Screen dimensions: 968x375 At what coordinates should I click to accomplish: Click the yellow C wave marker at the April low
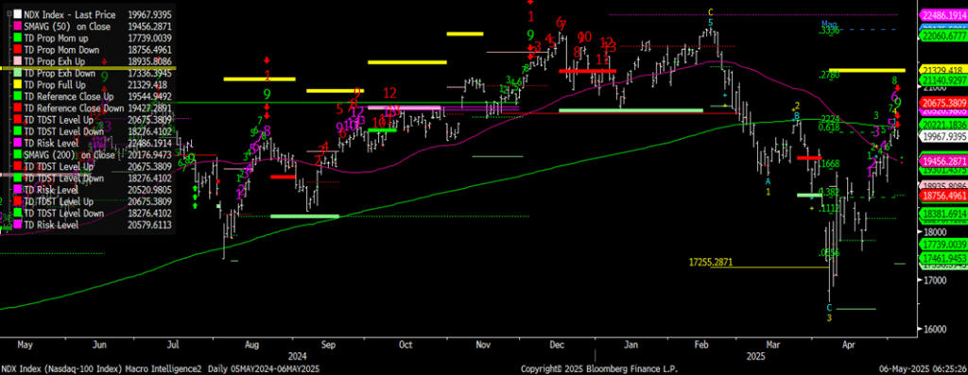(829, 307)
